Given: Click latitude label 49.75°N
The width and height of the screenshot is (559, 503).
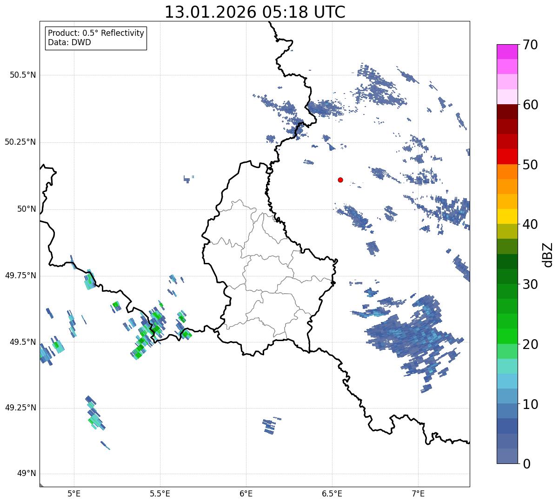Looking at the screenshot, I should tap(20, 275).
